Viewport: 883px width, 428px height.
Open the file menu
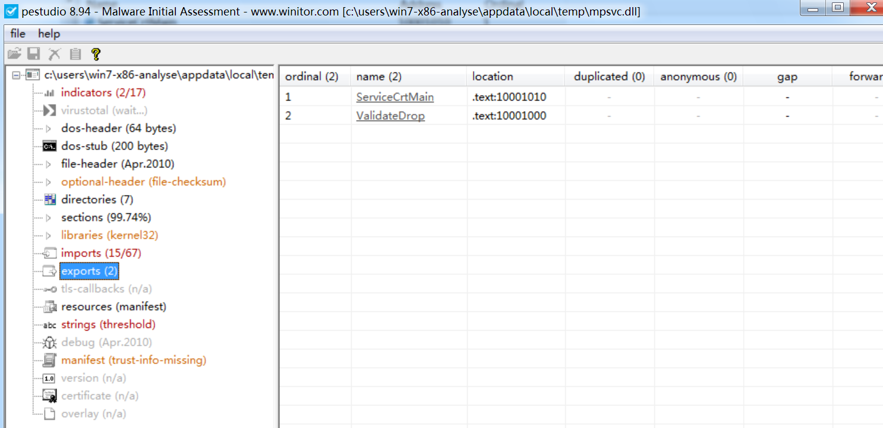pyautogui.click(x=18, y=34)
